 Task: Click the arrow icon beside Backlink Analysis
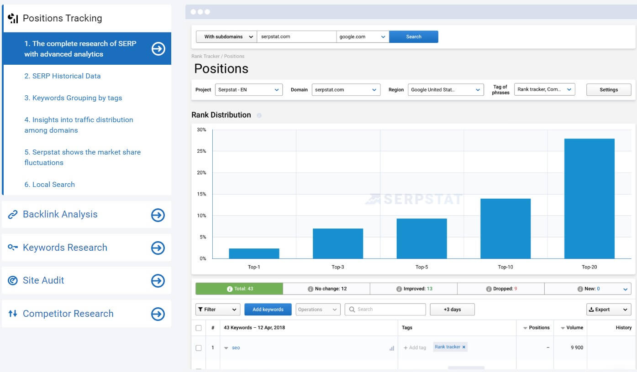point(158,215)
